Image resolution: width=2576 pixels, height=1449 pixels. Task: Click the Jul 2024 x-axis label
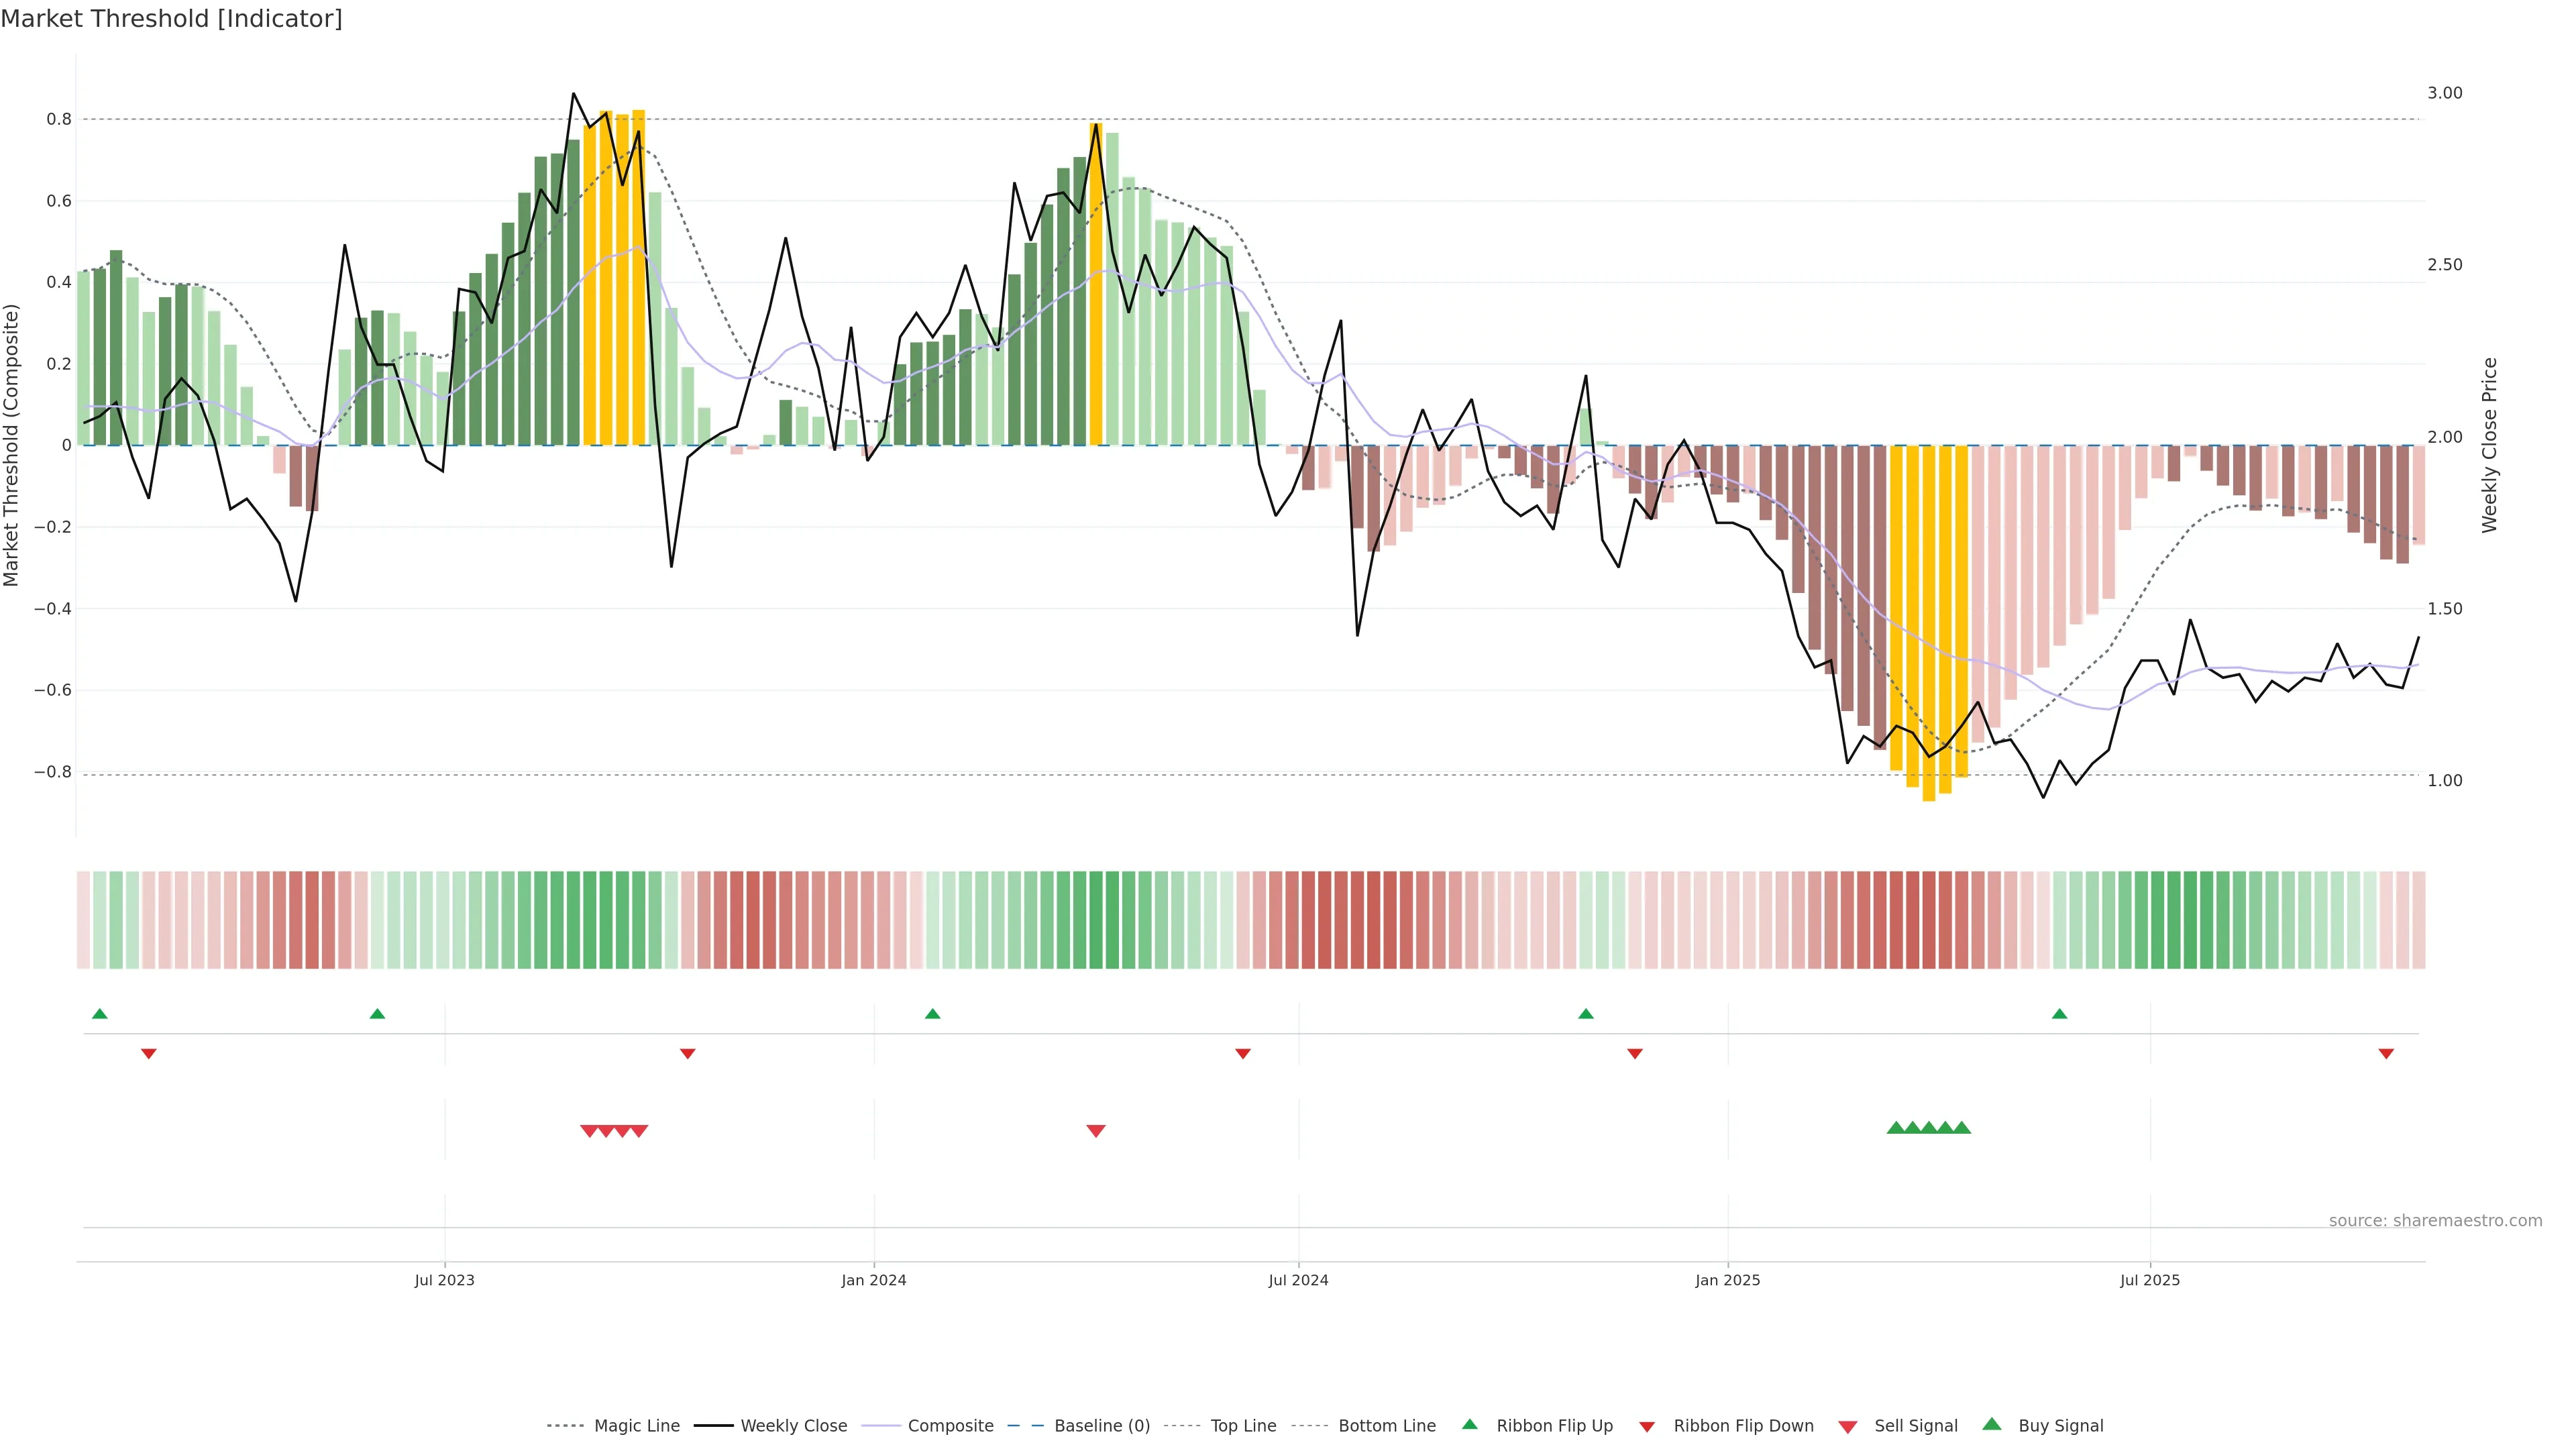pos(1298,1280)
